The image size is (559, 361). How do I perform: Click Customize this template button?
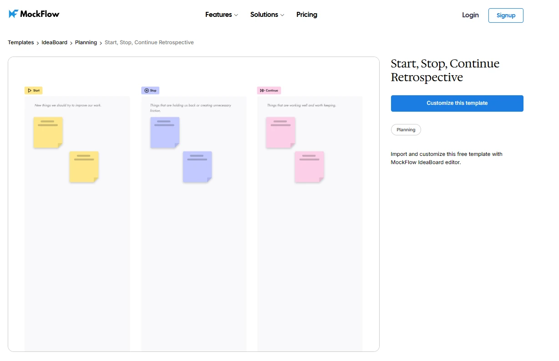pyautogui.click(x=457, y=103)
